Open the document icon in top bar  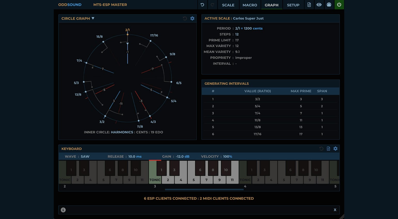click(309, 5)
